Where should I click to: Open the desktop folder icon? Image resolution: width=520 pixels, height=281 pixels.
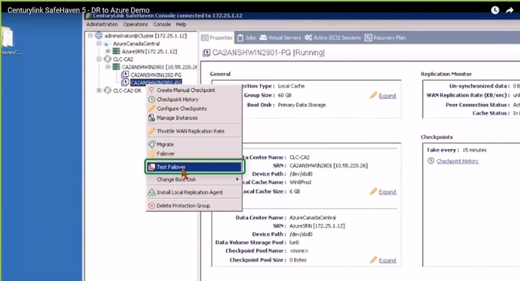coord(7,37)
